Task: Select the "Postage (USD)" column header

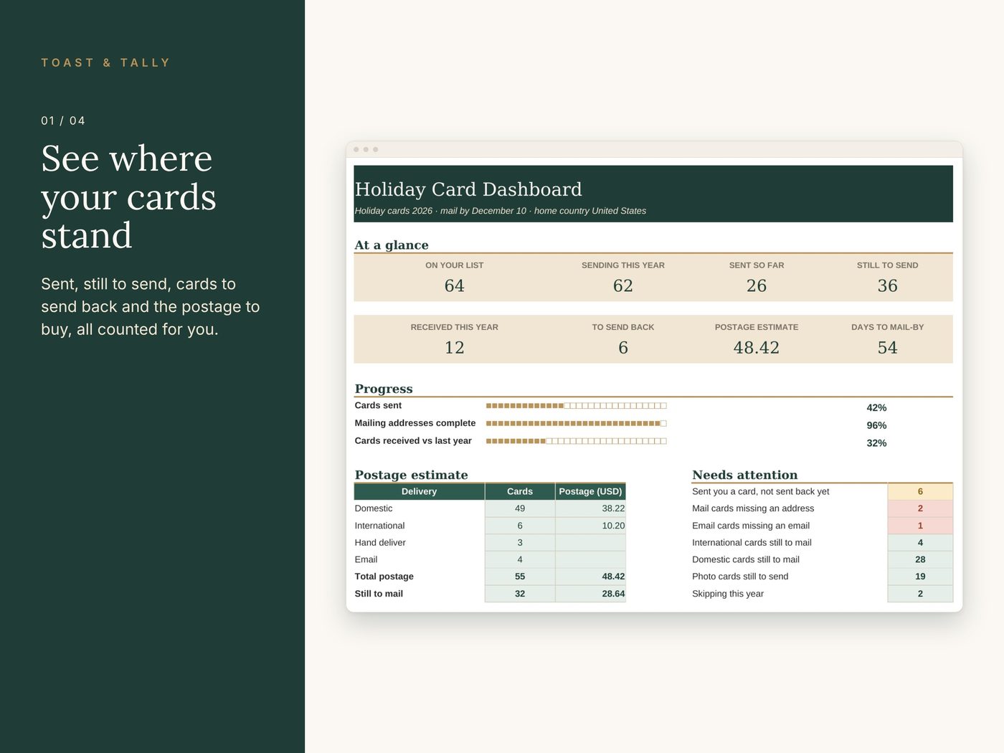Action: pos(590,491)
